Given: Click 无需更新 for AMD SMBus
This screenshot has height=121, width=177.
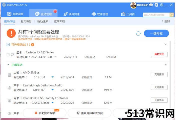Looking at the screenshot, I should tap(159, 74).
